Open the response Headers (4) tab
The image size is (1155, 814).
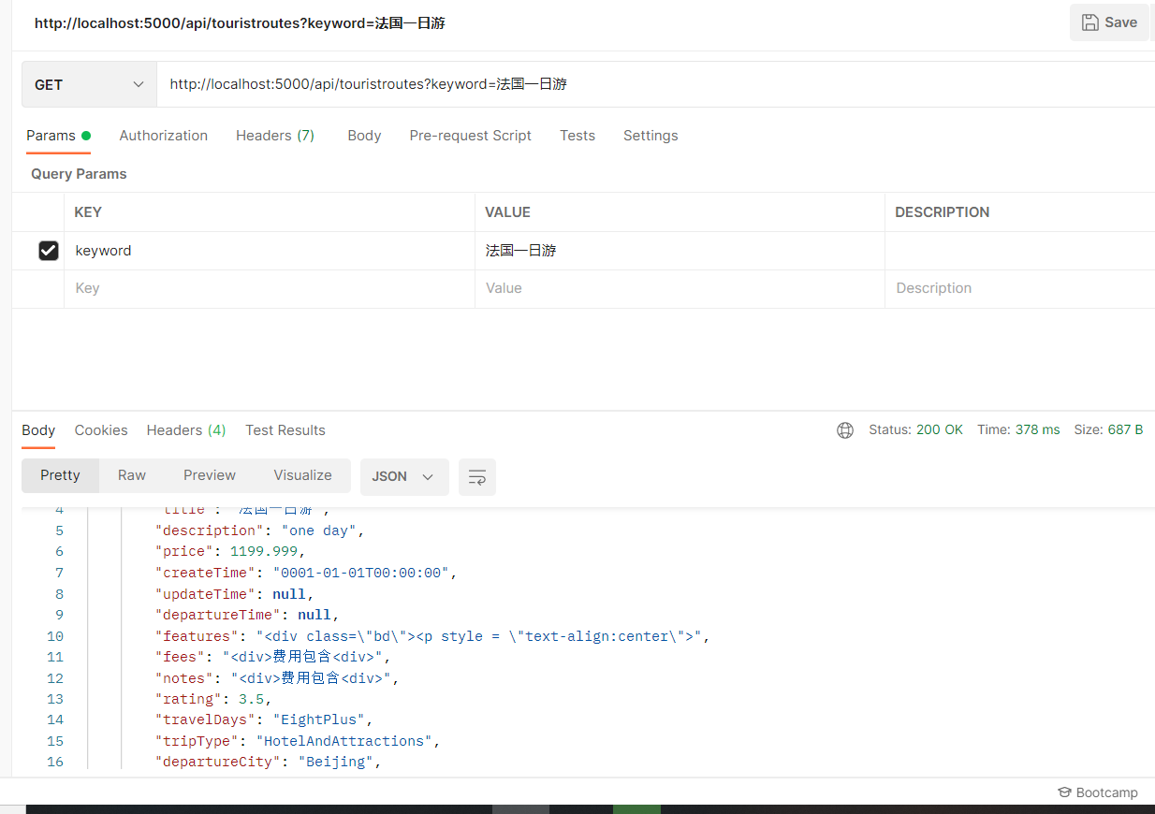[x=186, y=430]
